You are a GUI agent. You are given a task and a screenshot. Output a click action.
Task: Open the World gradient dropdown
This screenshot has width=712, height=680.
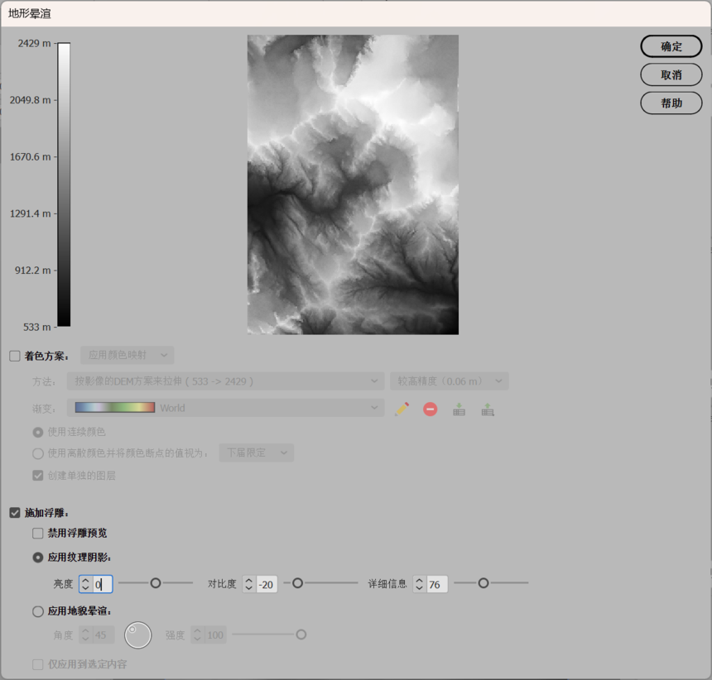(226, 408)
